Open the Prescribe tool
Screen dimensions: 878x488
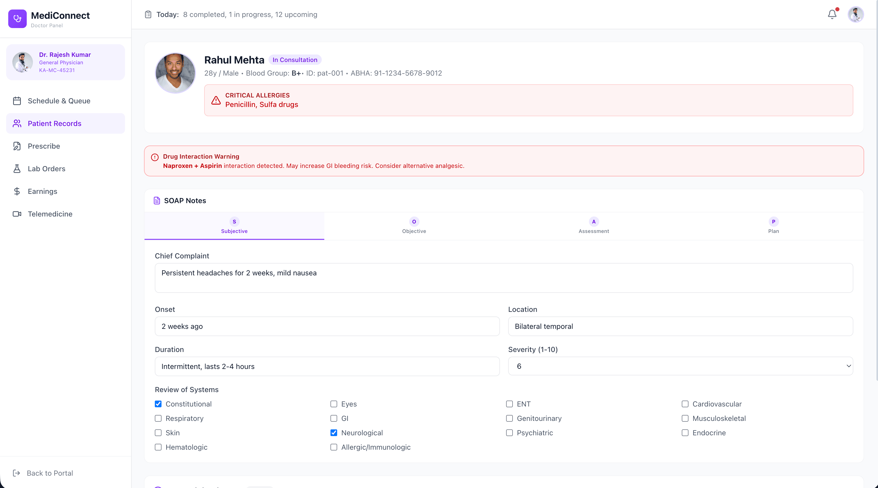coord(44,146)
